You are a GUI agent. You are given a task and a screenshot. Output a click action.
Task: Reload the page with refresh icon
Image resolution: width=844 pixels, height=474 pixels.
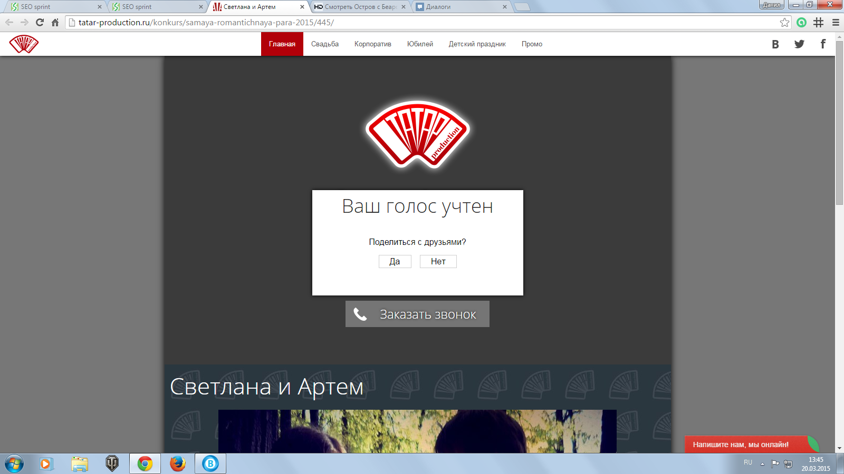coord(40,22)
